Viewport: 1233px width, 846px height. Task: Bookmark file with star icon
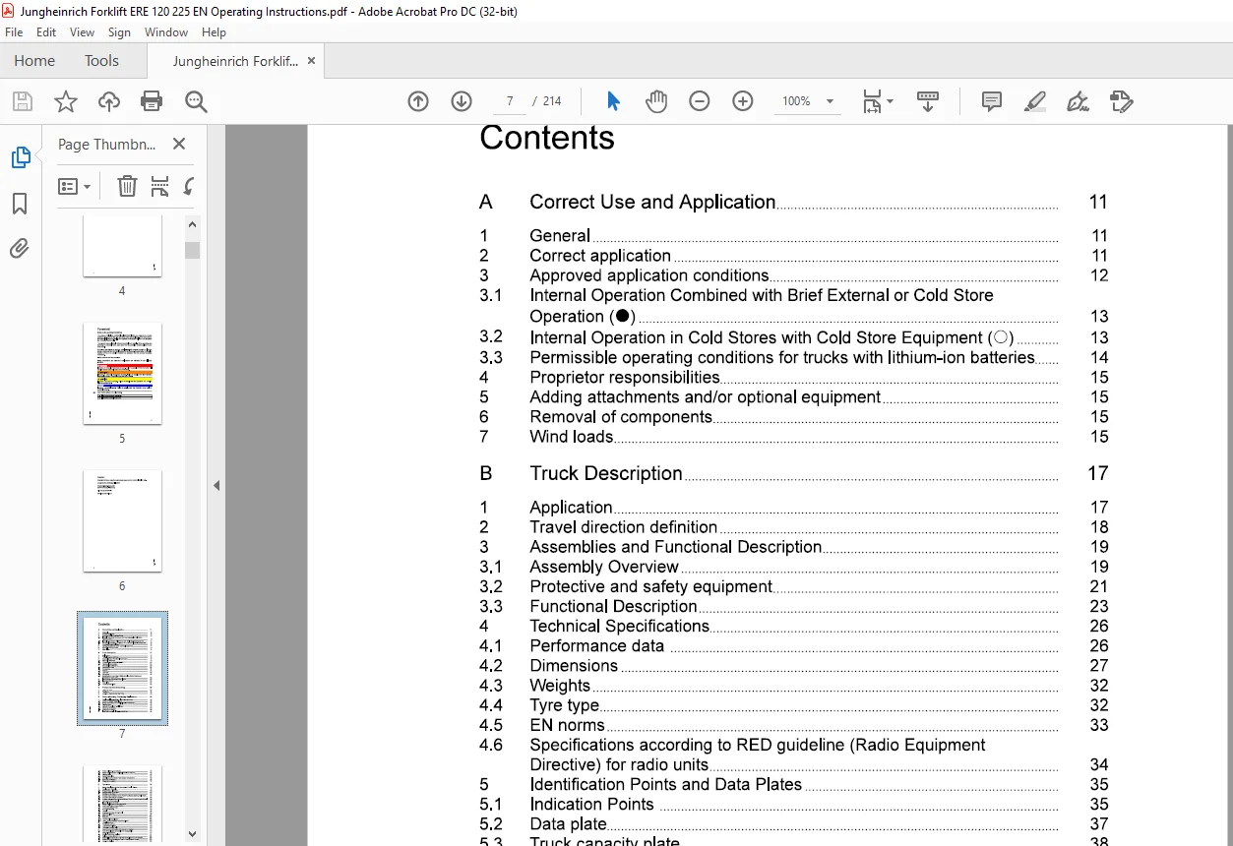tap(66, 101)
